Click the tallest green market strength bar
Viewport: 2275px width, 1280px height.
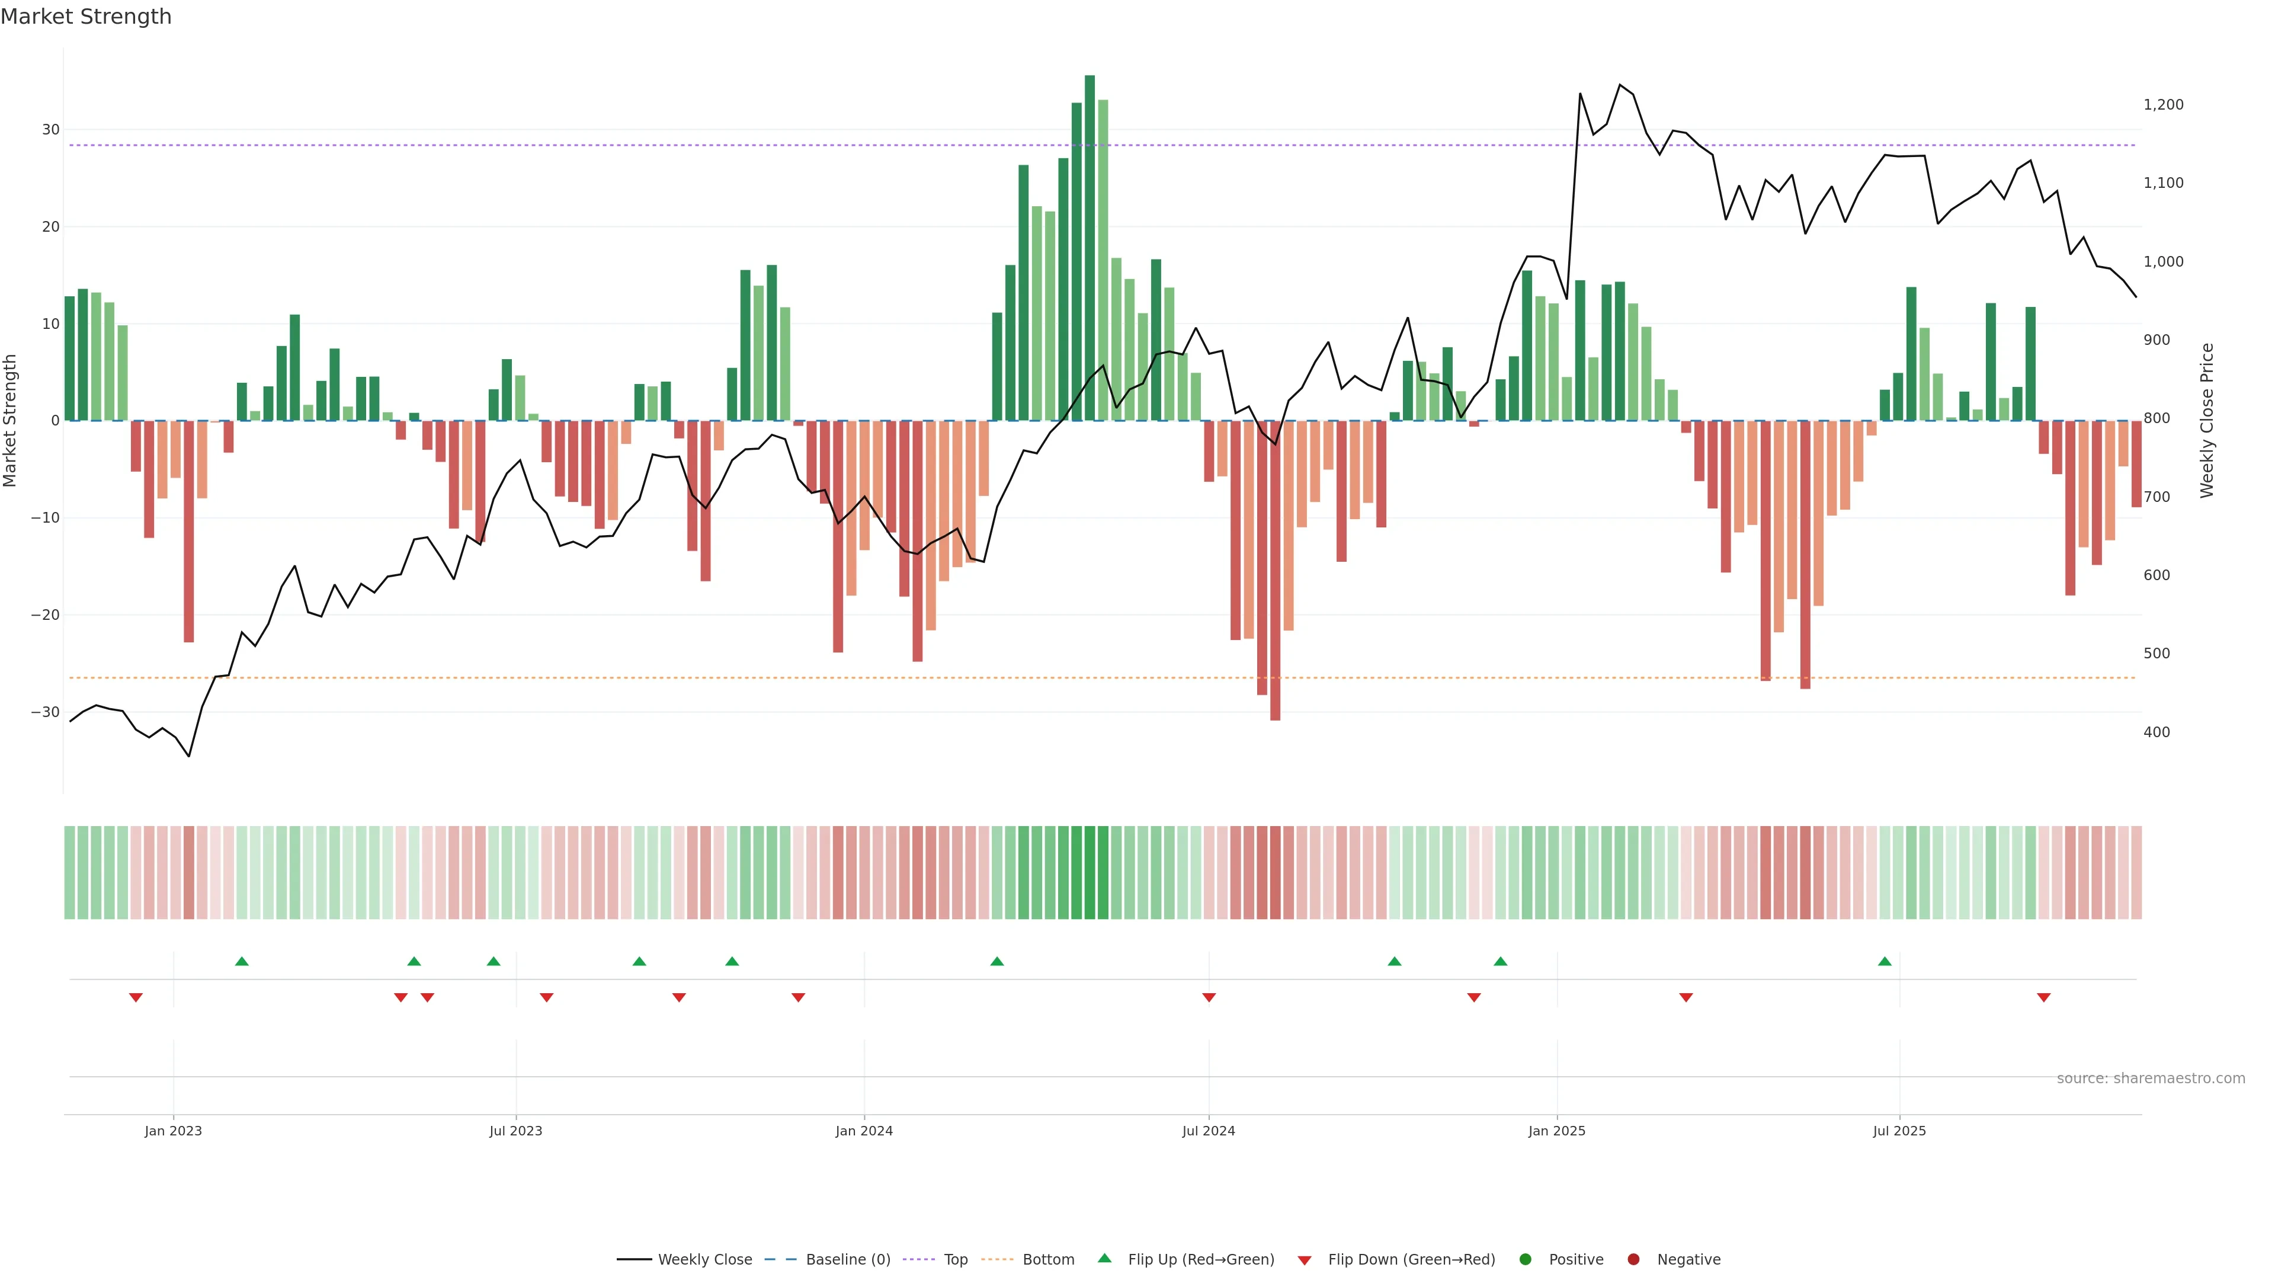(1090, 247)
